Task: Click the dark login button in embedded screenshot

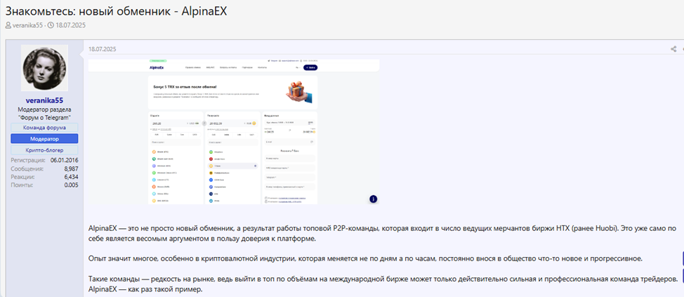Action: tap(310, 67)
